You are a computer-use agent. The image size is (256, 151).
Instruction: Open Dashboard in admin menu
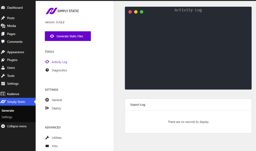click(15, 7)
